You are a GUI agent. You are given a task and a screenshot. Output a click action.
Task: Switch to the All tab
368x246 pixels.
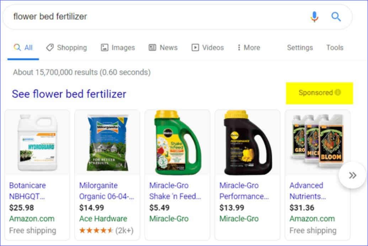[23, 47]
